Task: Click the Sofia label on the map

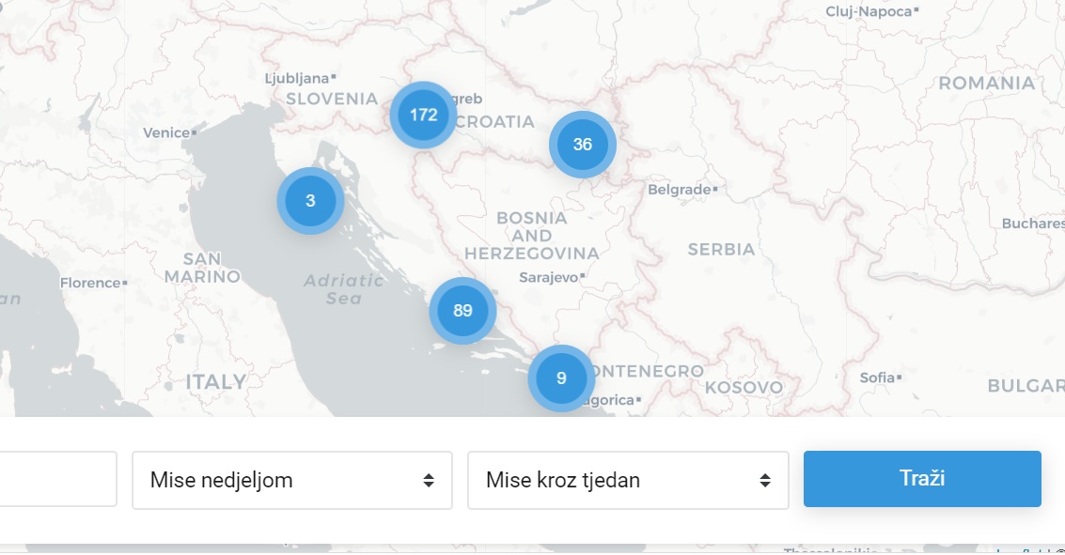Action: (x=877, y=378)
